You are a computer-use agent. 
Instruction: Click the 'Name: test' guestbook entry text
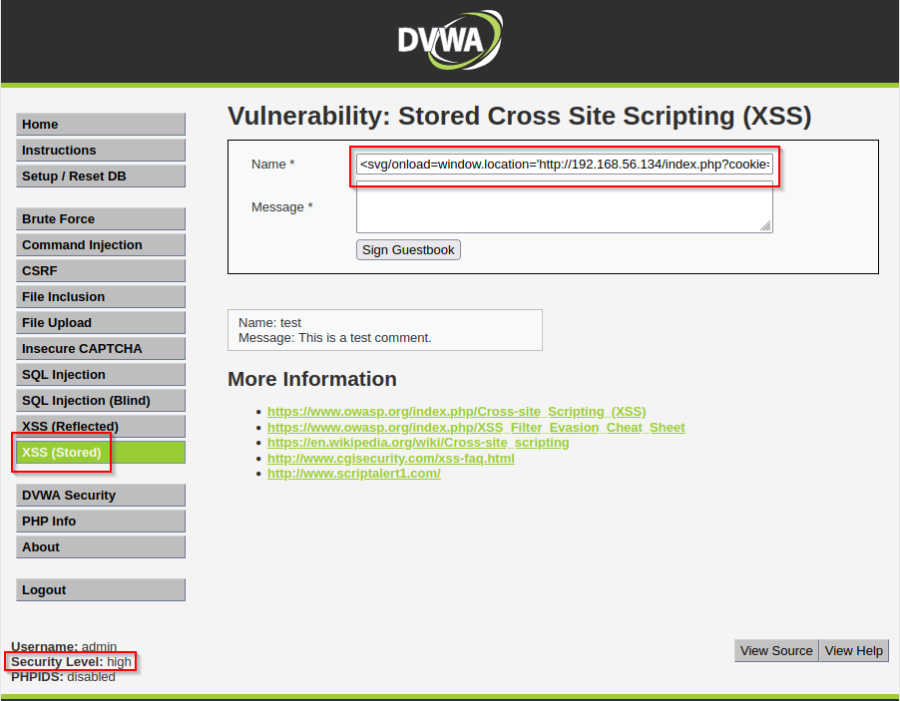(x=269, y=323)
